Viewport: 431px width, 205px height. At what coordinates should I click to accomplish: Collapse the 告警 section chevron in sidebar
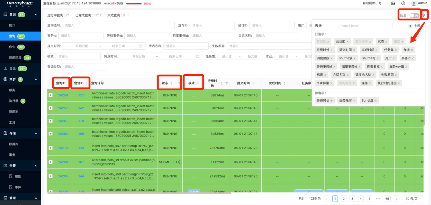coord(36,166)
